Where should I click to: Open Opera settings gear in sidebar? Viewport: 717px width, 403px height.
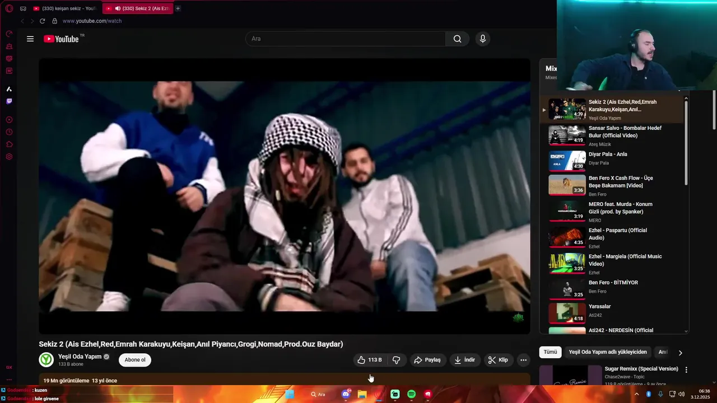tap(9, 157)
